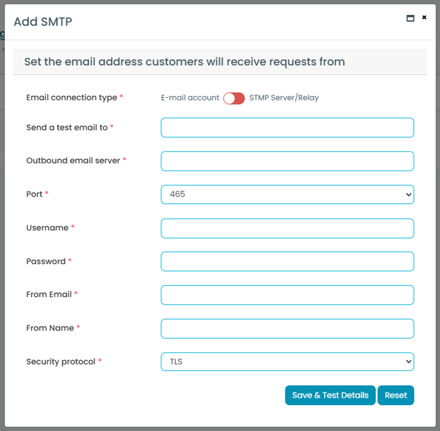The image size is (440, 431).
Task: Click the From Name input field
Action: pos(287,329)
